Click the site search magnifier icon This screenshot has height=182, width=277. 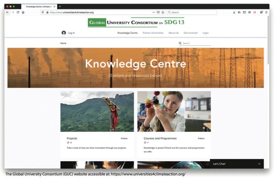pos(180,43)
